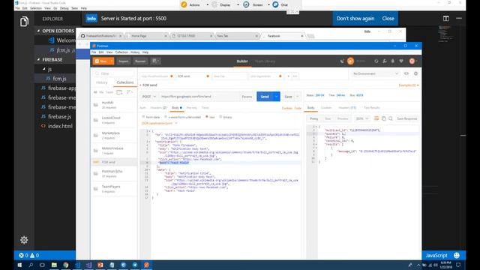Click search magnifier in response toolbar
Viewport: 480px width, 270px height.
[x=391, y=118]
